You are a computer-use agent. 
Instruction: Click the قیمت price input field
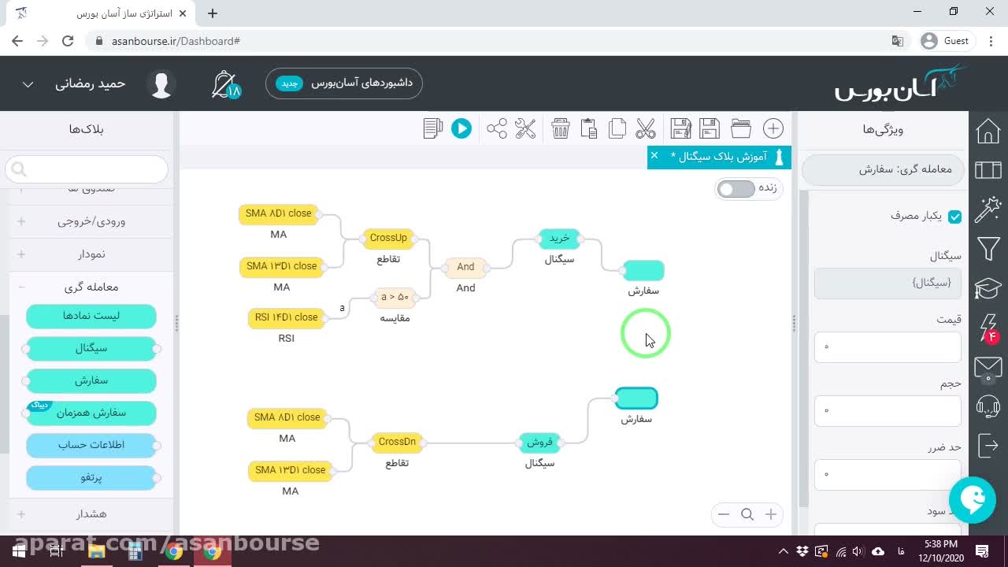point(888,347)
